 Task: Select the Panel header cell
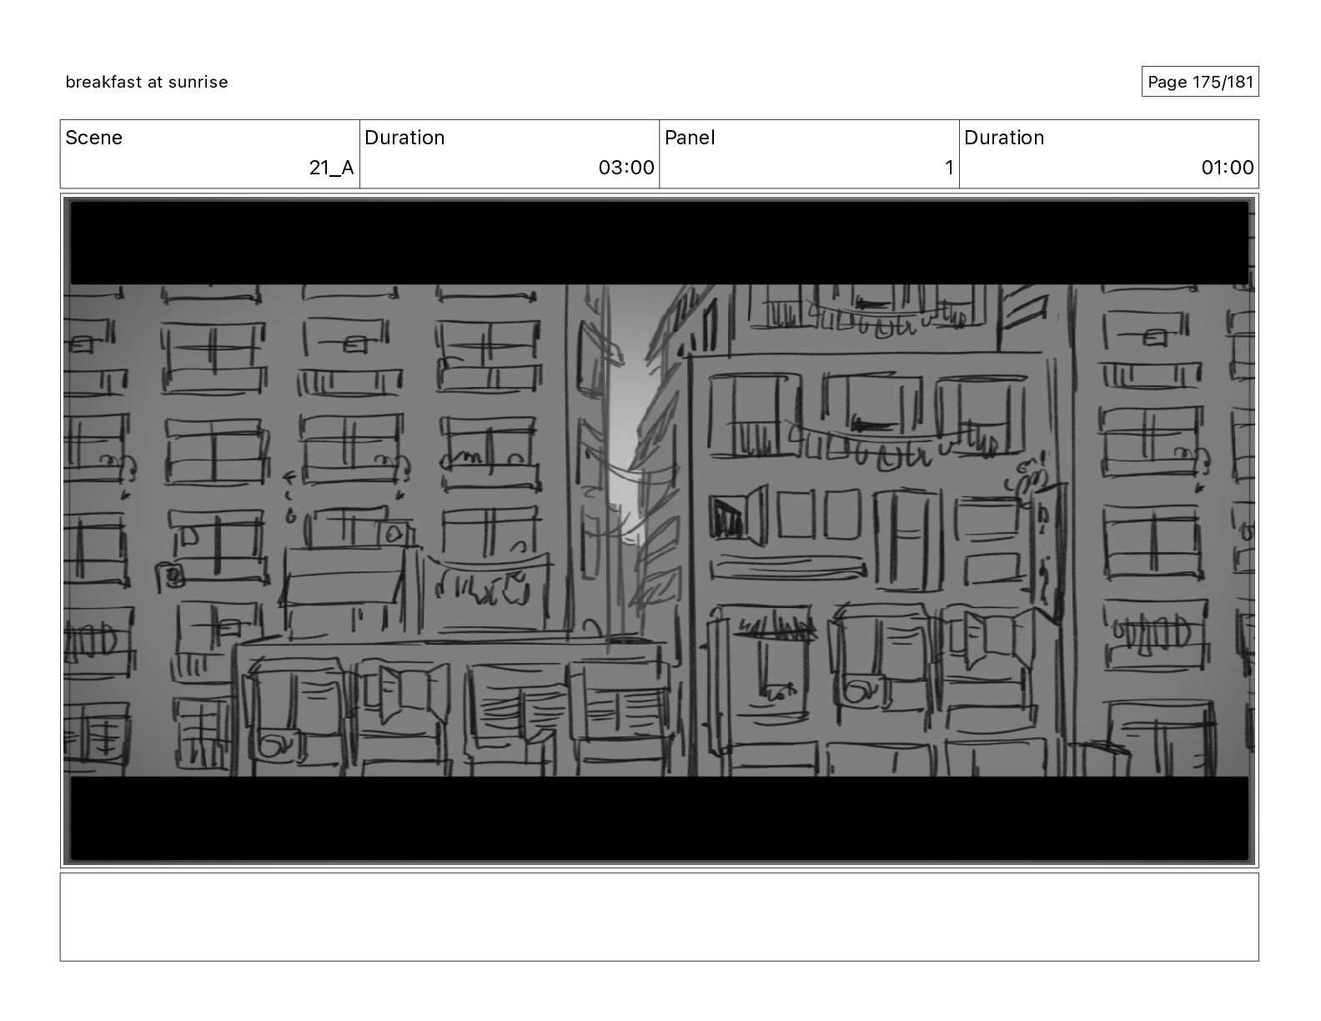809,153
